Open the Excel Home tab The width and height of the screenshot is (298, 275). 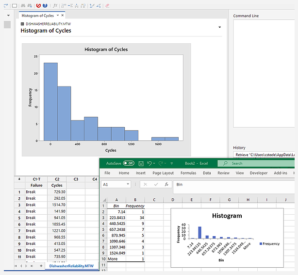point(124,173)
